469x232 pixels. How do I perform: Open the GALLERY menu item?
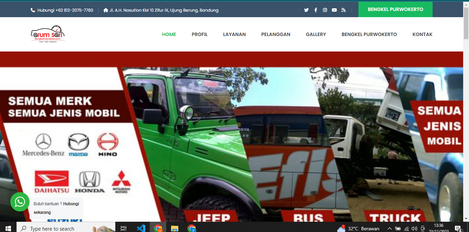[x=316, y=34]
